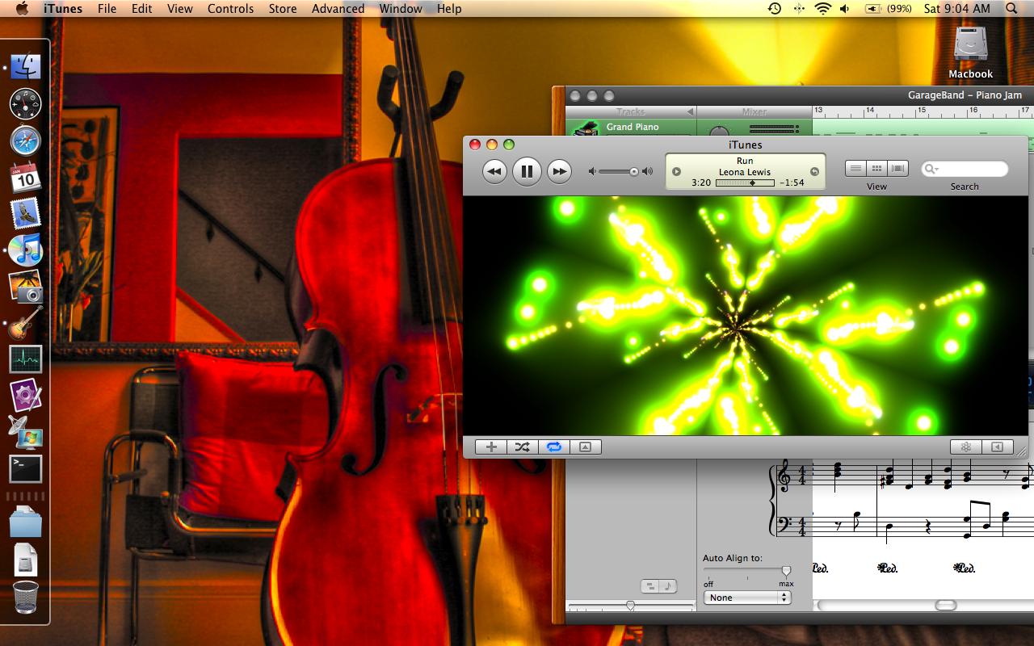The height and width of the screenshot is (646, 1034).
Task: Click the elapsed time 3:20 in iTunes
Action: [x=701, y=183]
